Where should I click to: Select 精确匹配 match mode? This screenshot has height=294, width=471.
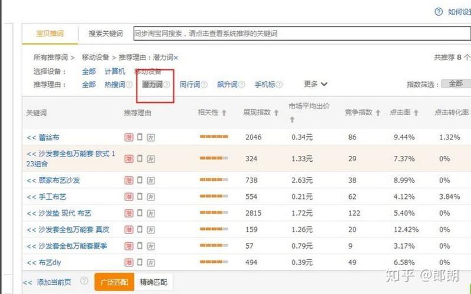(154, 282)
